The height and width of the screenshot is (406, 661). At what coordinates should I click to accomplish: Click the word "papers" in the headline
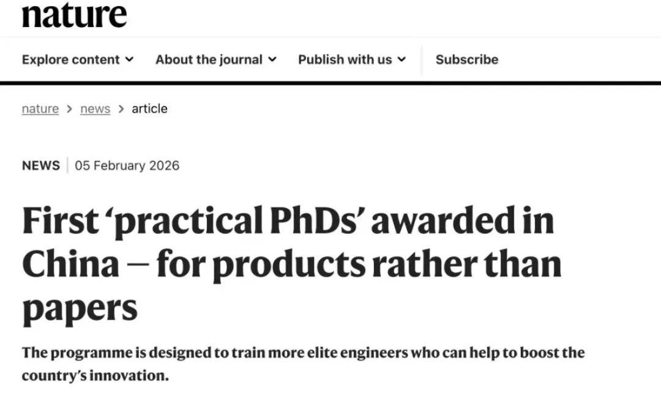pos(80,308)
